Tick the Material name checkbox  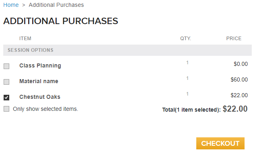[6, 82]
